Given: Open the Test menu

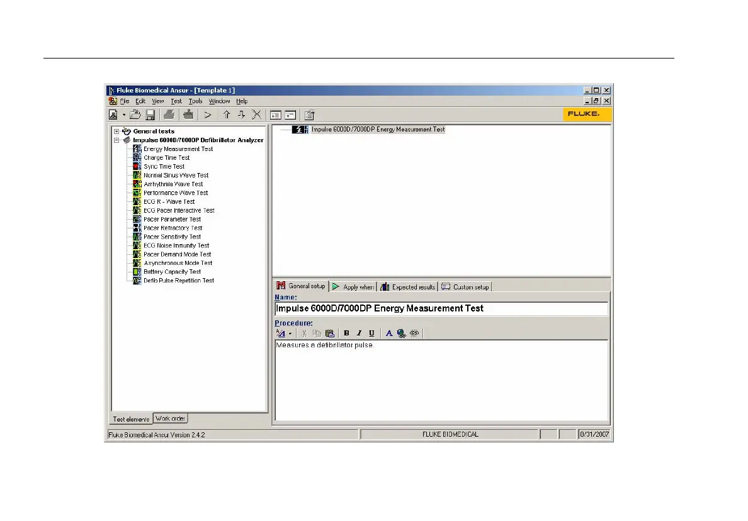Looking at the screenshot, I should click(x=176, y=101).
